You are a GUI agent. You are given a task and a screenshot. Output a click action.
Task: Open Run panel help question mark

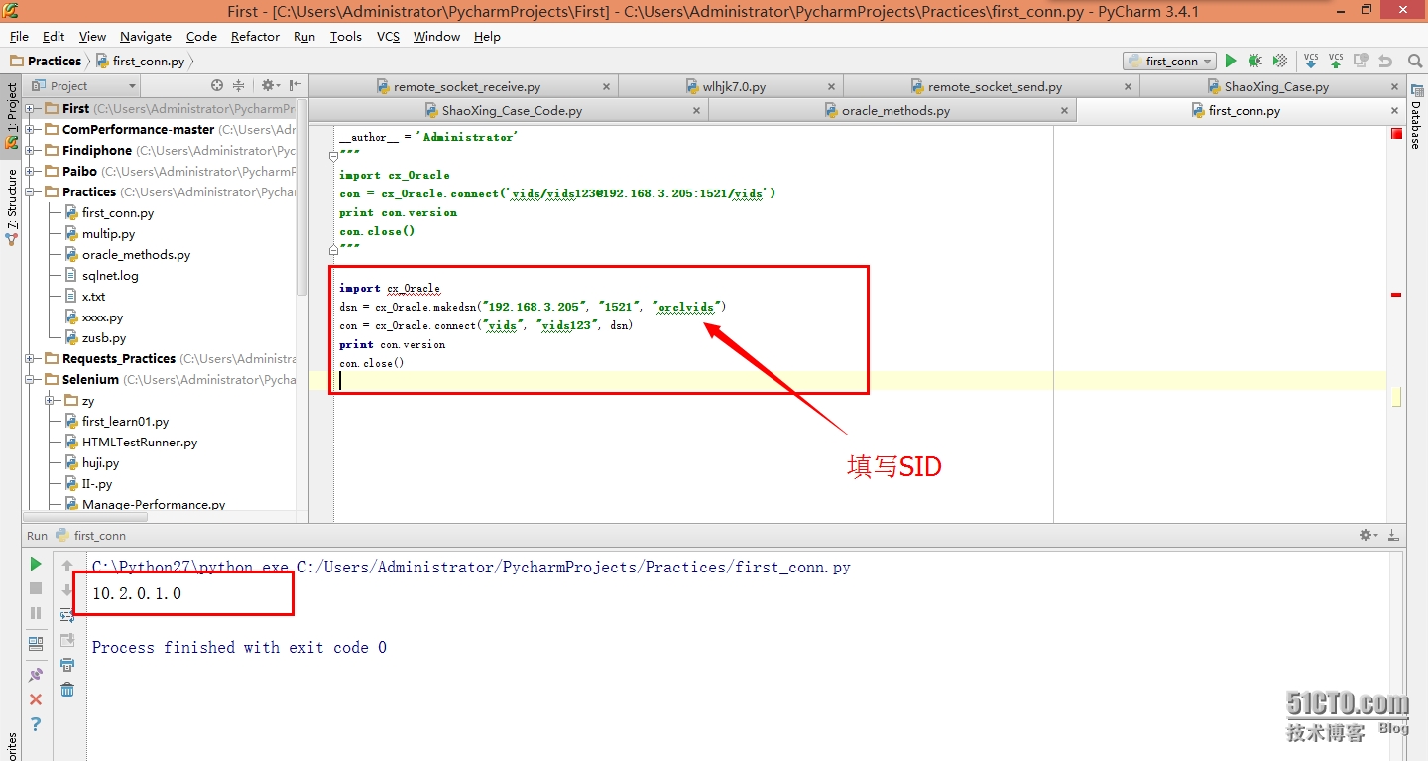[36, 724]
